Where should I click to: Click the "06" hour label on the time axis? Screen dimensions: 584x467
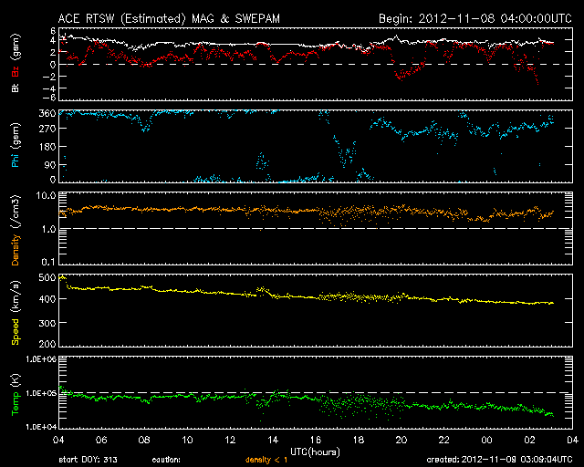tap(101, 441)
